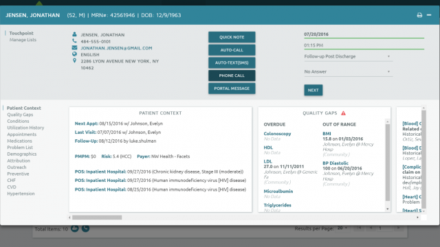Open the jonathan.jensen@gmail.com email link
440x247 pixels.
pos(116,48)
